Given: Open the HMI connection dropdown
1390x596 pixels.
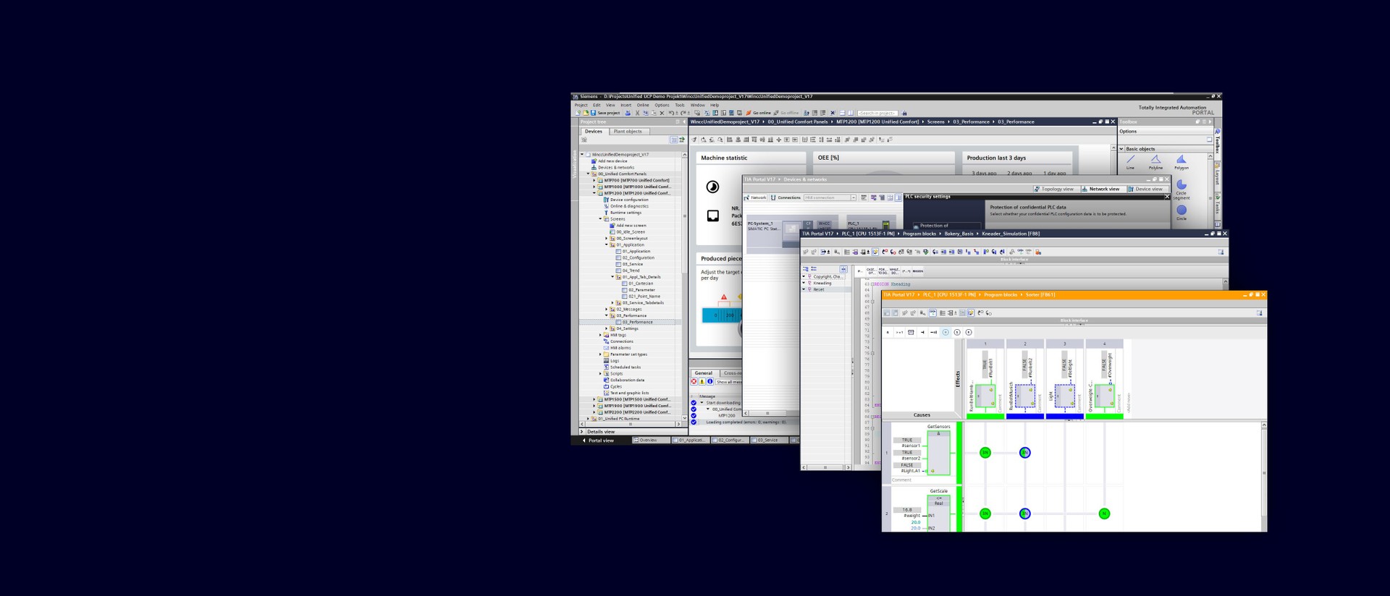Looking at the screenshot, I should click(x=854, y=197).
